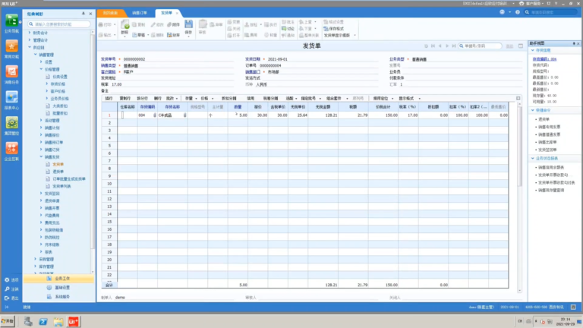Open the 消息任务 sidebar icon
The width and height of the screenshot is (583, 328).
11,72
